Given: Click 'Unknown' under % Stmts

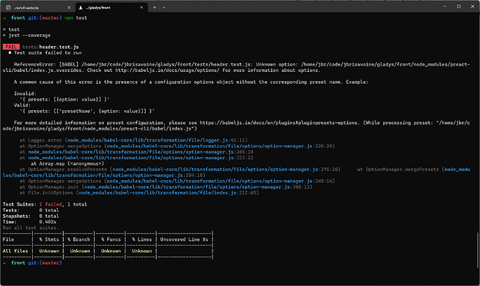Looking at the screenshot, I should [x=49, y=250].
